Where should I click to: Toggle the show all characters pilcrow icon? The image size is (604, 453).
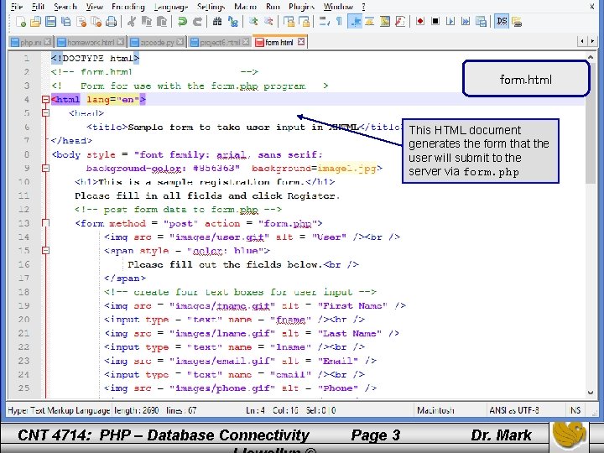(x=338, y=21)
